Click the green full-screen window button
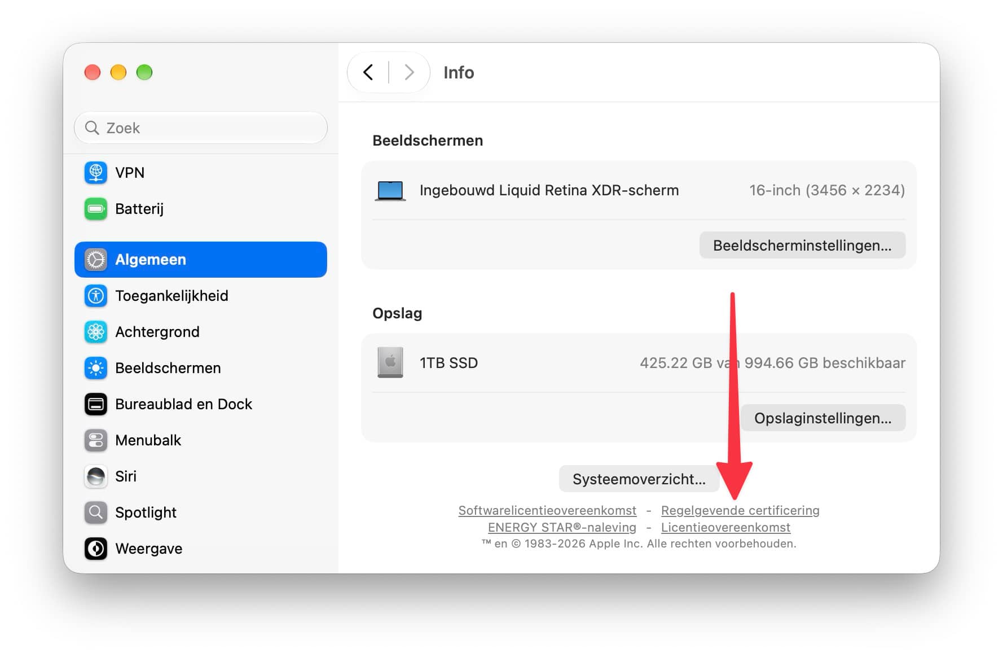 [144, 72]
